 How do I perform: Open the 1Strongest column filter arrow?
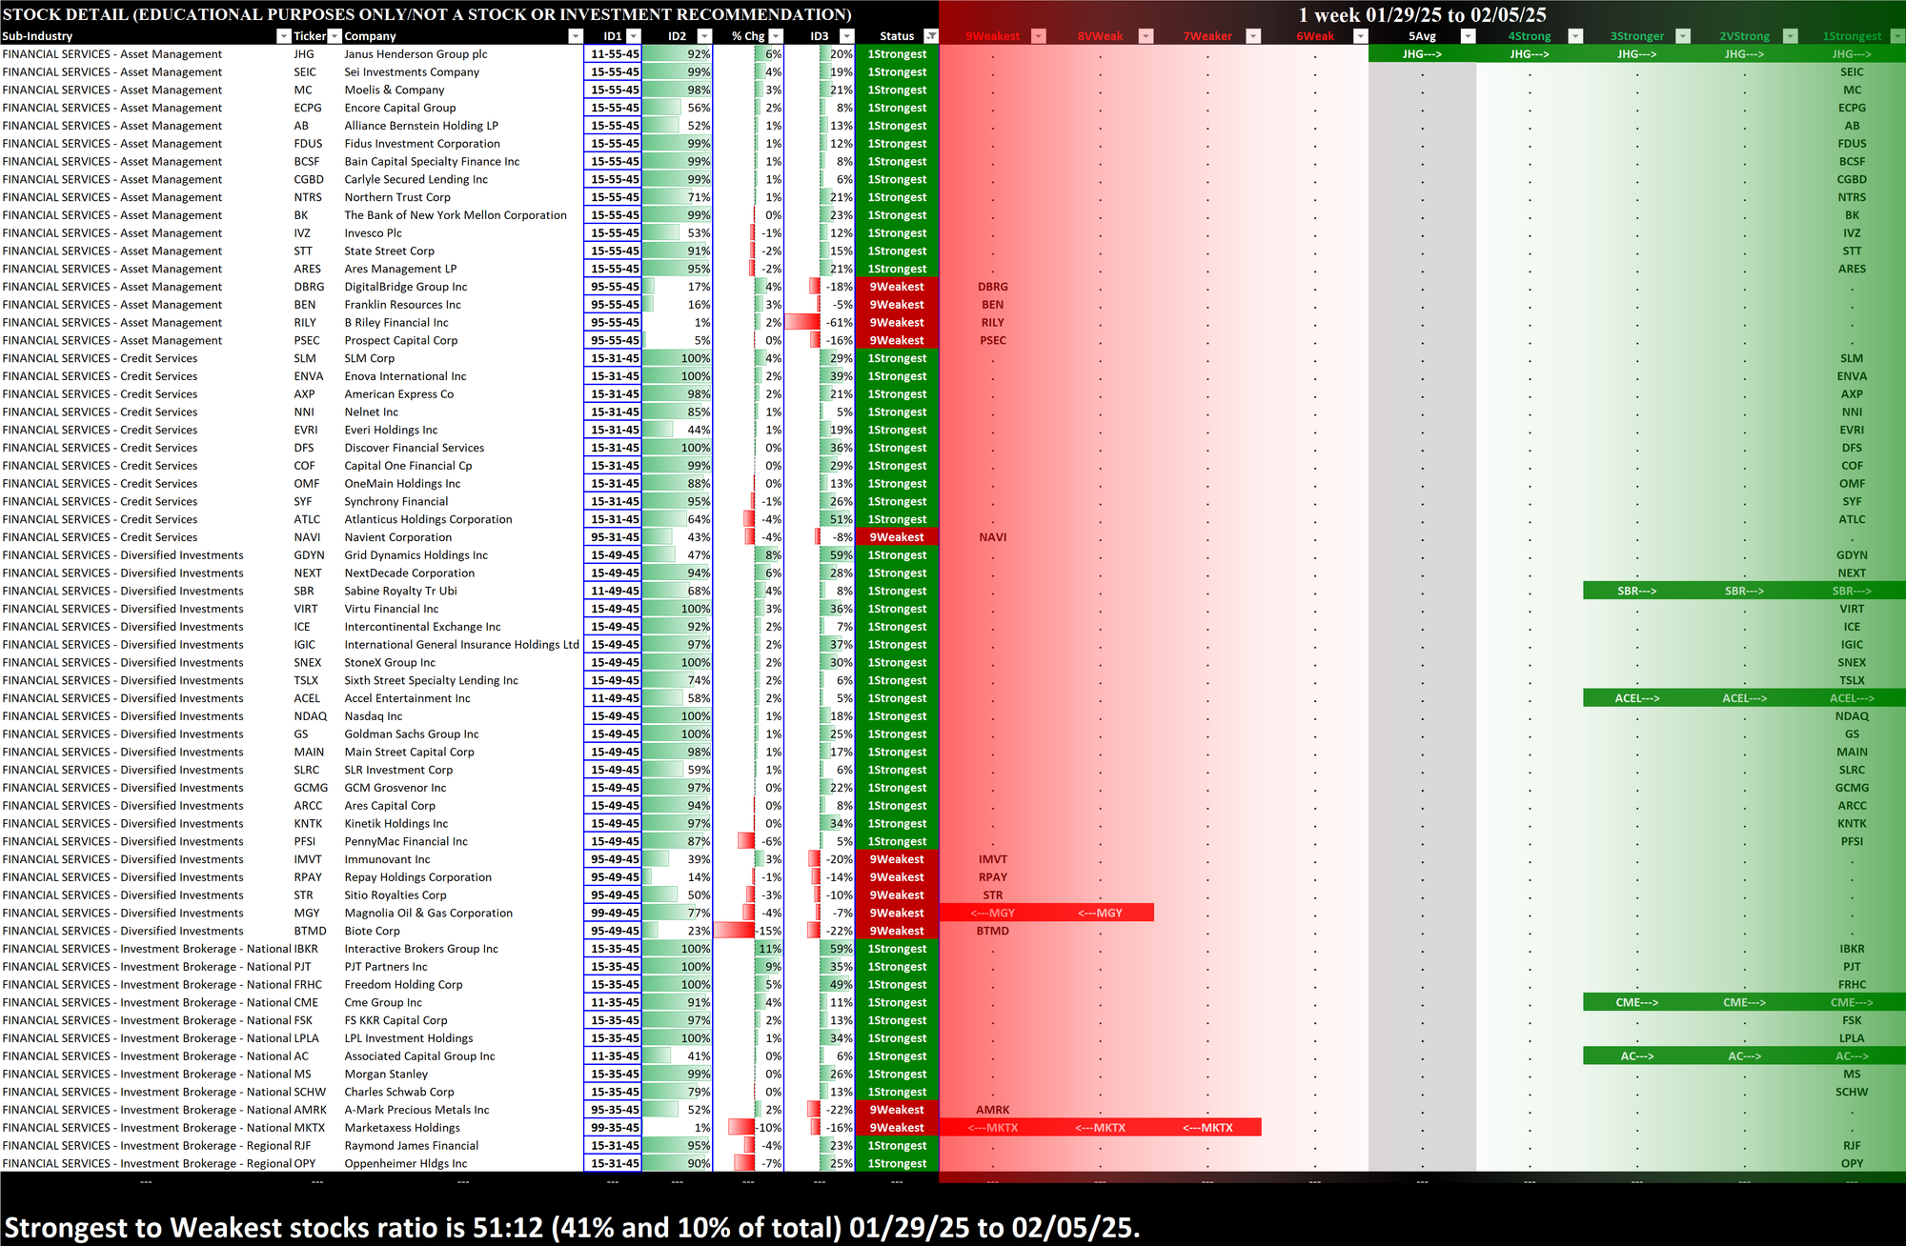pyautogui.click(x=1896, y=36)
